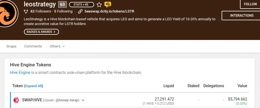Switch to the Snaps tab
Screen dimensions: 260x108
11,46
